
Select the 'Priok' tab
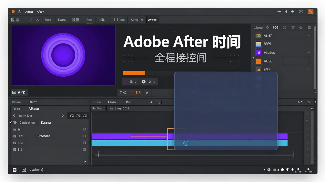(x=16, y=109)
